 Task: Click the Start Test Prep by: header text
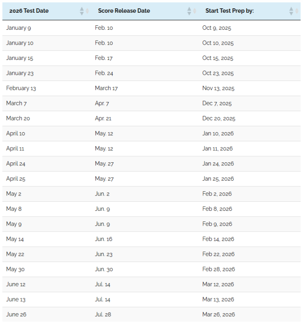(229, 11)
